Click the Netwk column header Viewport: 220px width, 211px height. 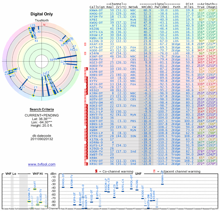133,7
